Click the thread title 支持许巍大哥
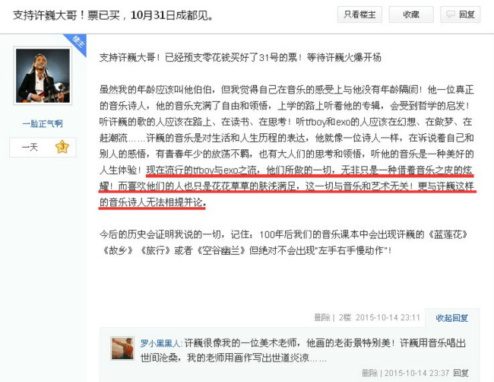Screen dimensions: 494x382 click(x=114, y=15)
